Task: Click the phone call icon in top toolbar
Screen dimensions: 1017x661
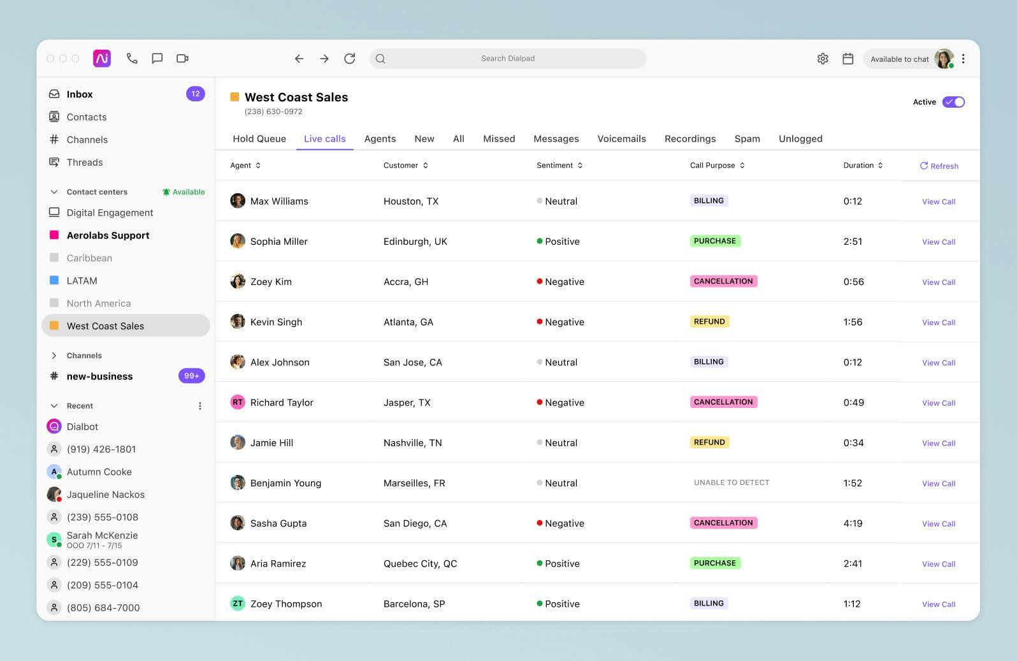Action: [132, 59]
